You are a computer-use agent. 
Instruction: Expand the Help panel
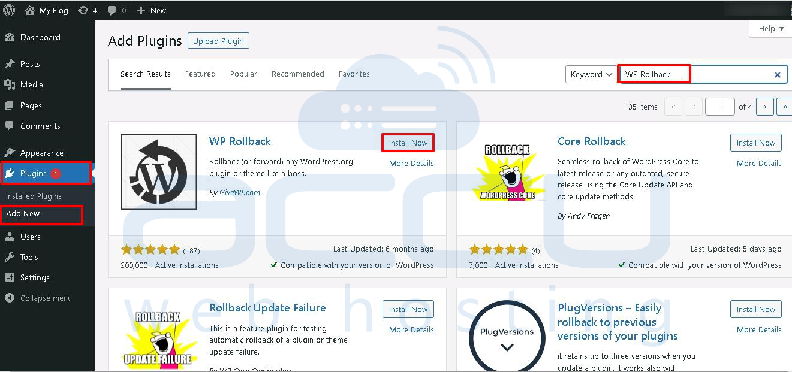769,28
